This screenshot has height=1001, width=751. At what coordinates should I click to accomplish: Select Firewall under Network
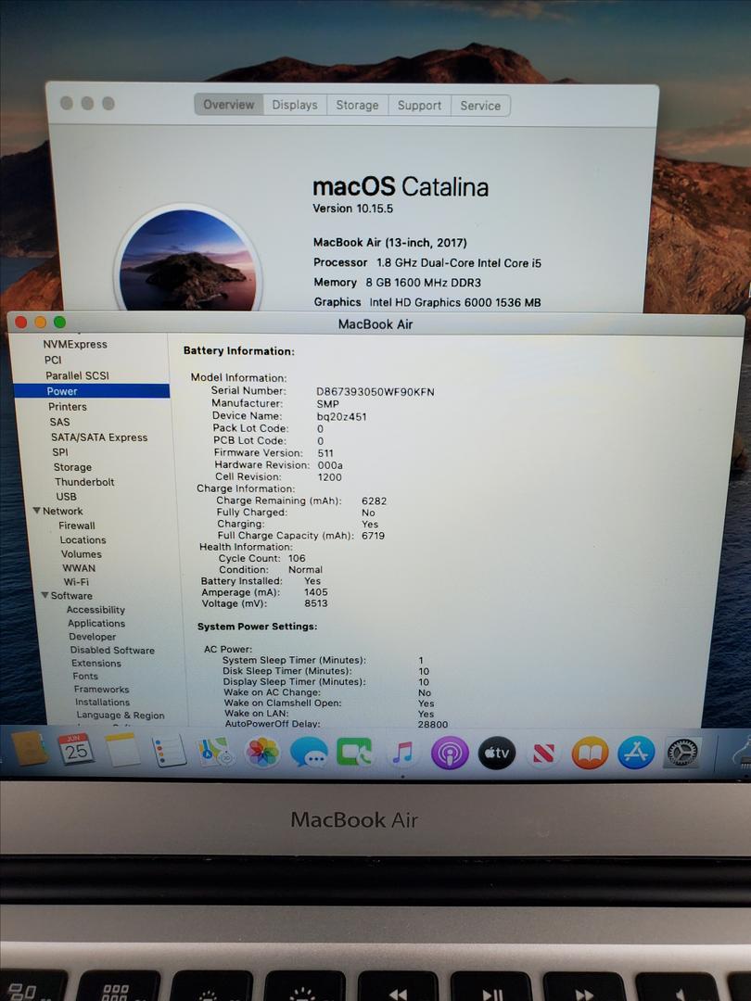77,526
